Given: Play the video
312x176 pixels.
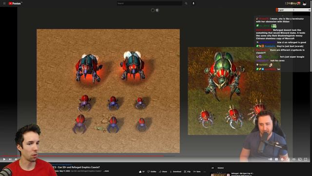Looking at the screenshot, I should [4, 159].
